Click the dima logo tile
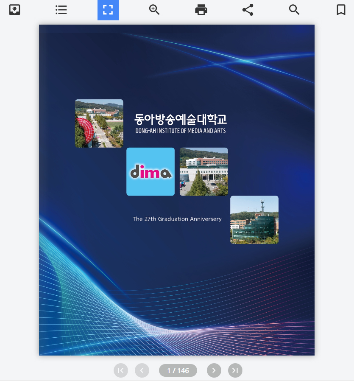Viewport: 354px width, 381px height. coord(151,172)
